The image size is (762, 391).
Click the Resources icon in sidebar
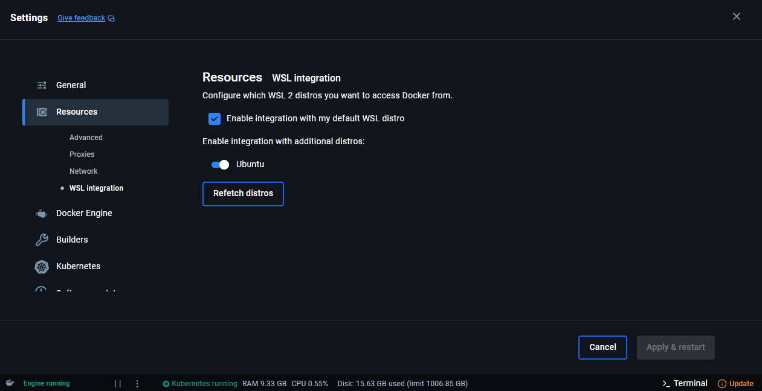coord(42,112)
